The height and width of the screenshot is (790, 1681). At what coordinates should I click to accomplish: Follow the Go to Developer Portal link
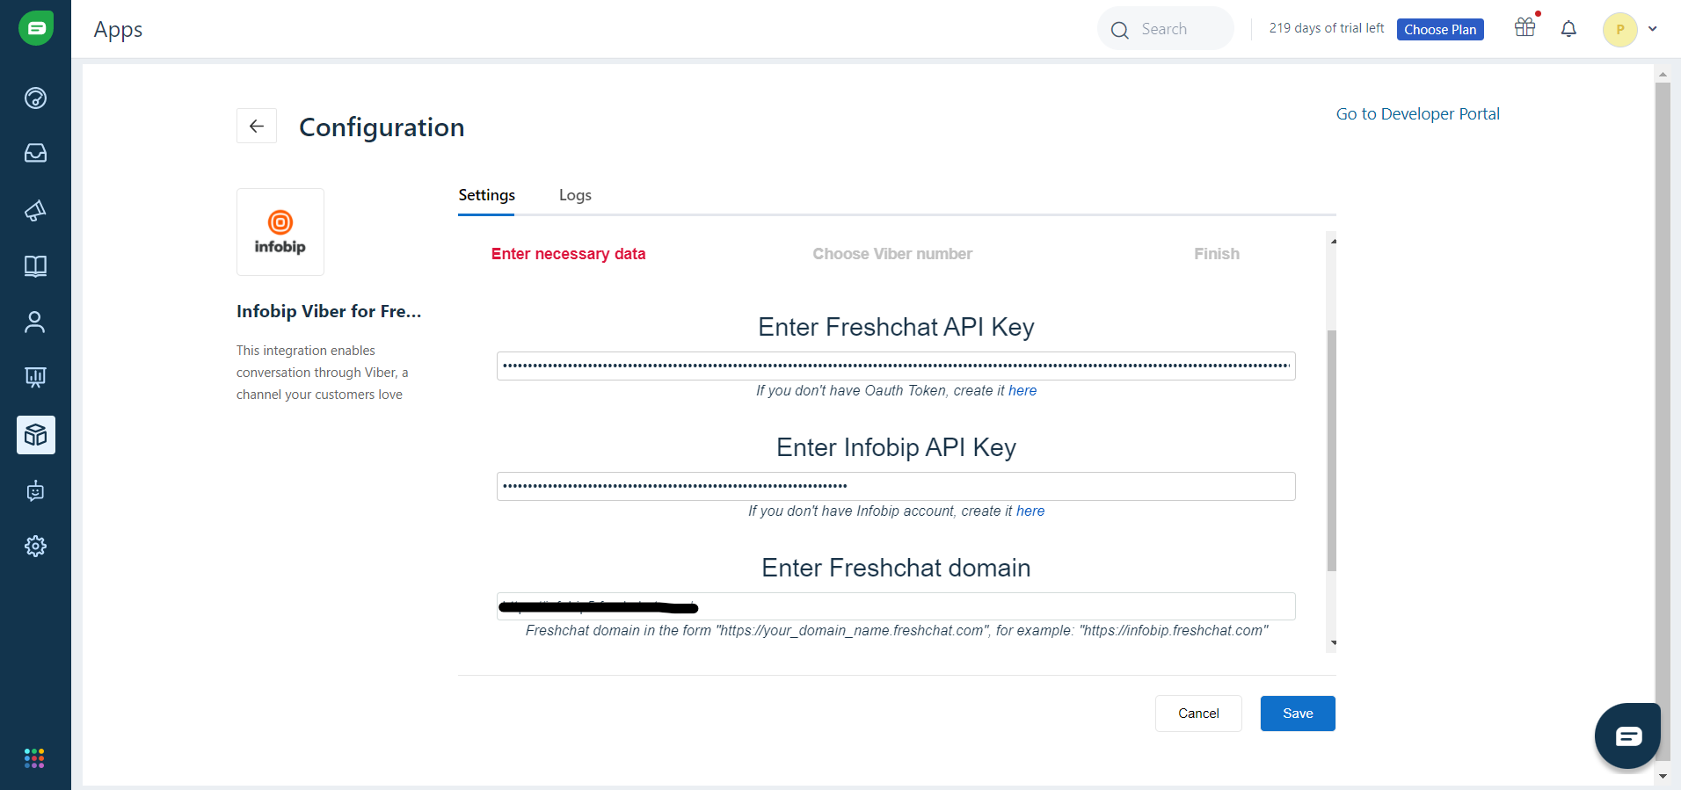[x=1417, y=114]
